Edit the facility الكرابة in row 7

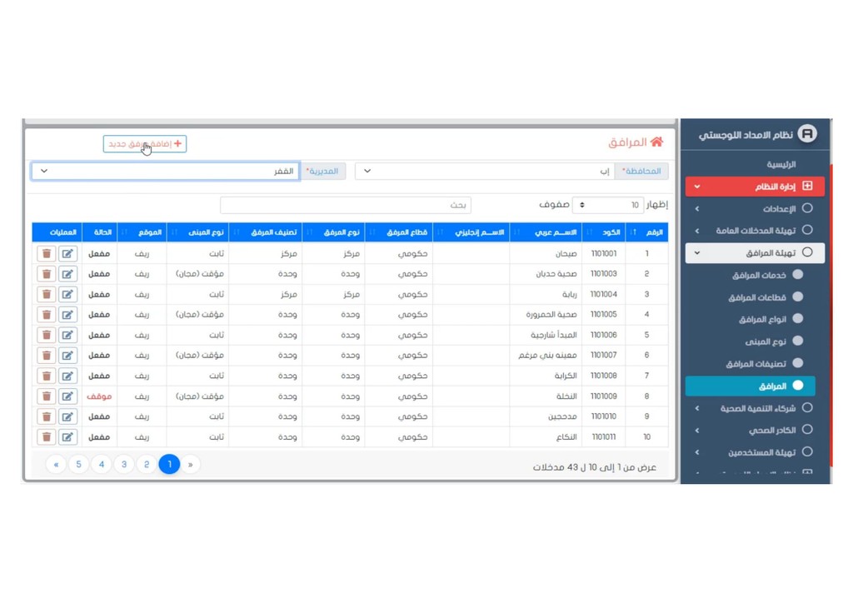(67, 376)
